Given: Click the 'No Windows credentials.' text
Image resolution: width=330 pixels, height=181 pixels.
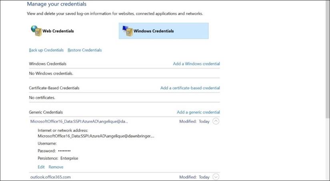Looking at the screenshot, I should [x=51, y=73].
